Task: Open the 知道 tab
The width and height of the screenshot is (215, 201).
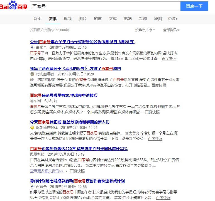Action: point(98,19)
